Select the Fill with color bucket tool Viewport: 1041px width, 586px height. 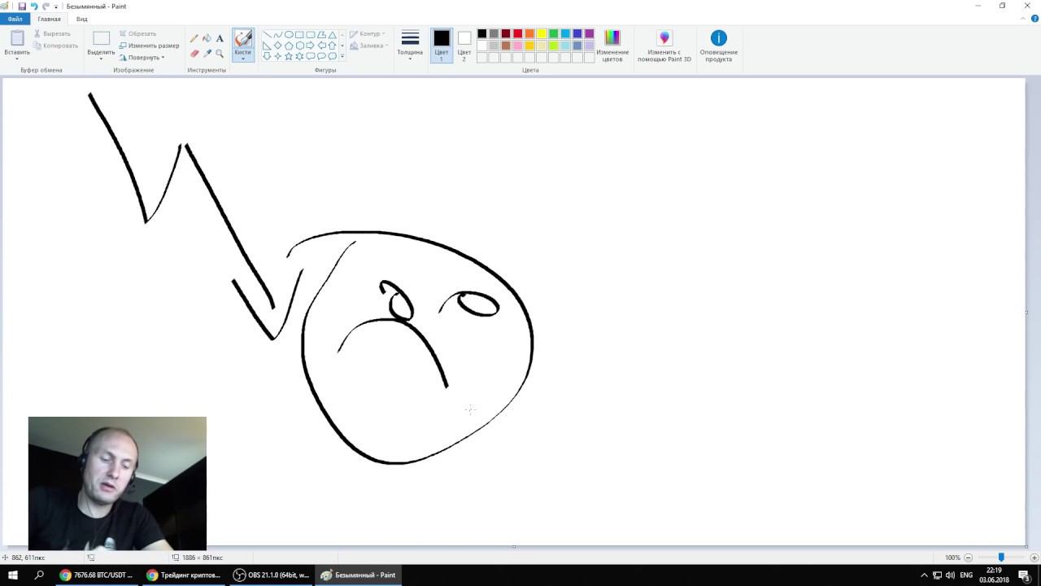point(207,38)
